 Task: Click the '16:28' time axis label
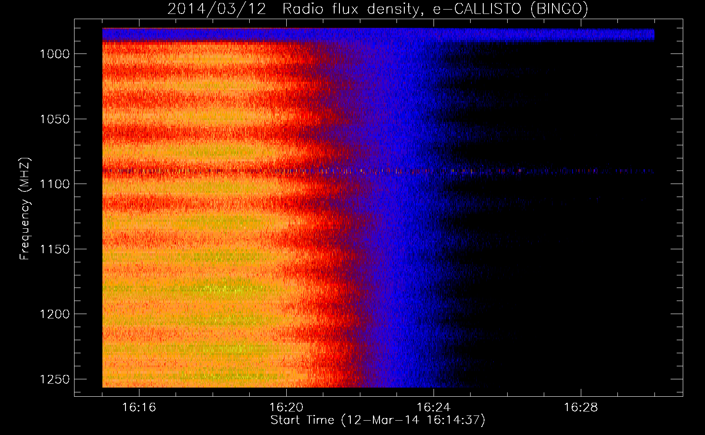tap(581, 408)
